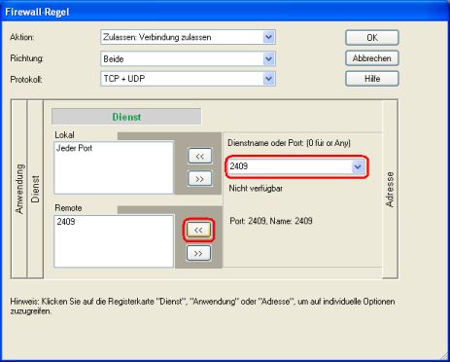Add port to Remote list with << button
The height and width of the screenshot is (362, 450).
198,231
